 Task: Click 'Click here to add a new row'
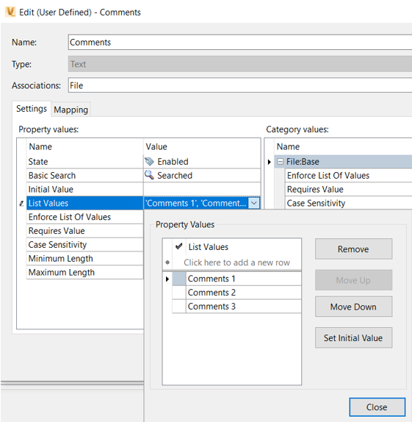click(x=236, y=262)
